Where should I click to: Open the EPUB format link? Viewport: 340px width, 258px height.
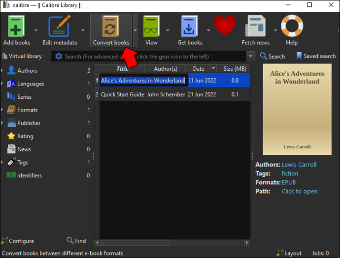[289, 182]
